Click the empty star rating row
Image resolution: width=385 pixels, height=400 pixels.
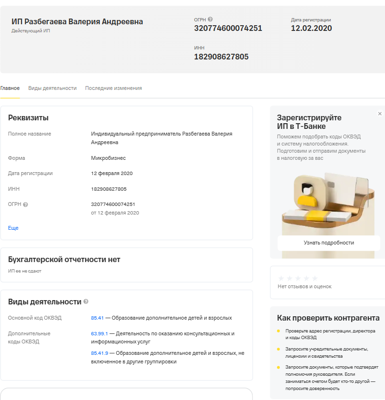pos(298,278)
